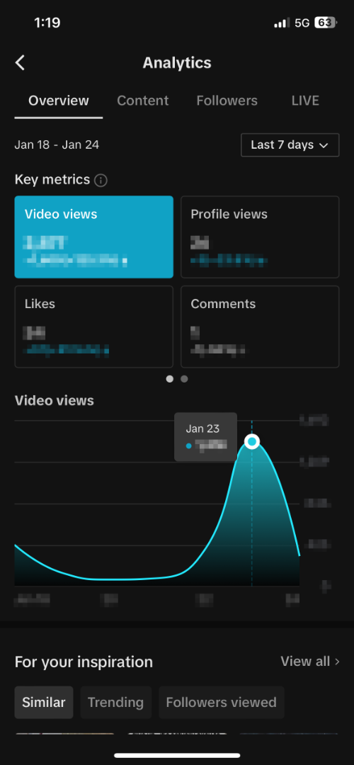Open the LIVE tab

click(305, 101)
